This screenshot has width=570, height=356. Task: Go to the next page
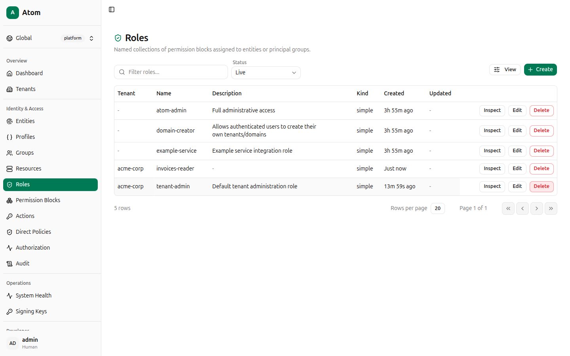(x=537, y=208)
